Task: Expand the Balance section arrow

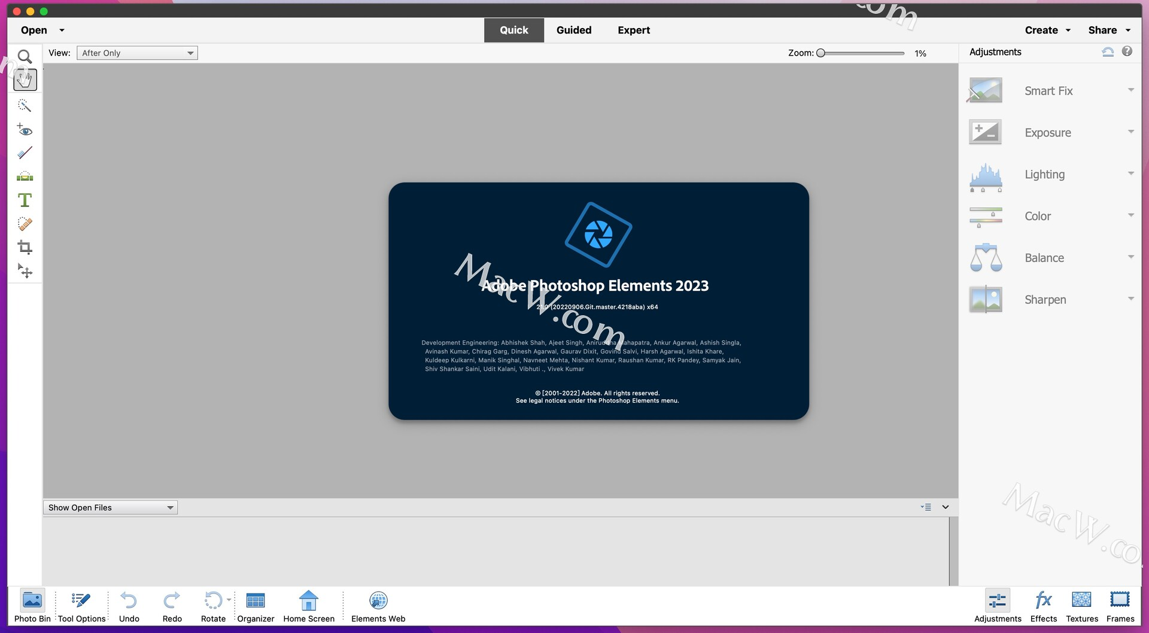Action: click(x=1130, y=257)
